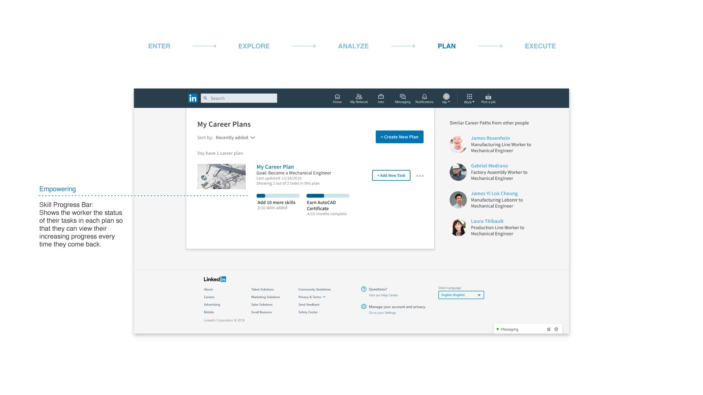Open three-dot options for My Career Plan

click(x=420, y=176)
